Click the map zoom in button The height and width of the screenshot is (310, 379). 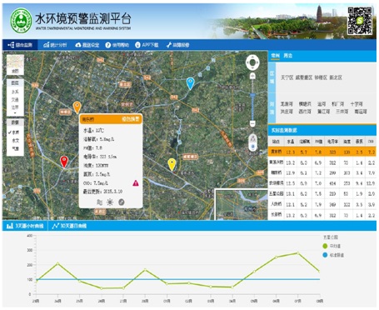252,76
